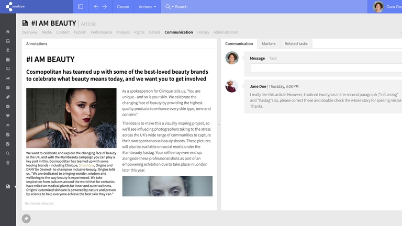Open the Details tab
402x226 pixels.
[154, 32]
